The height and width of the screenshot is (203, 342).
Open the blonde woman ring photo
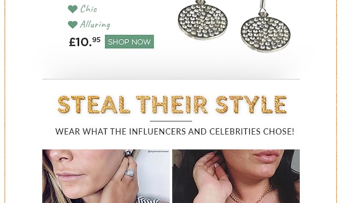click(106, 176)
